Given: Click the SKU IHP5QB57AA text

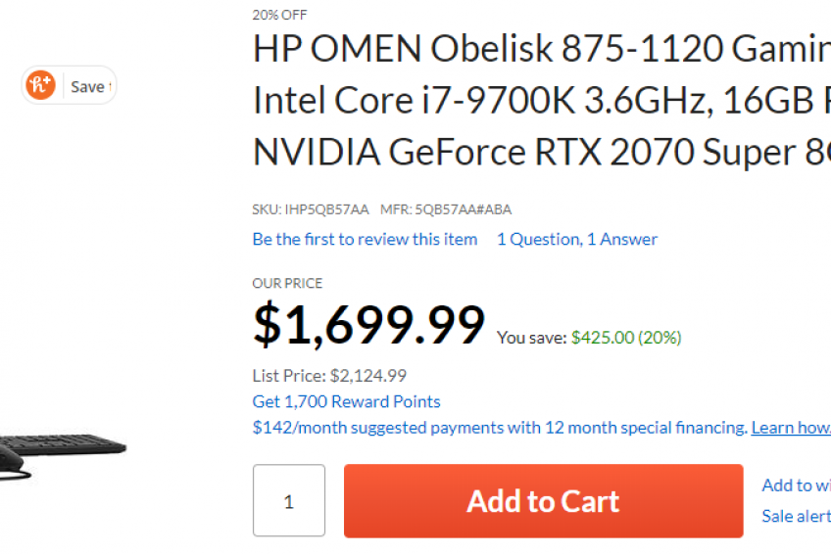Looking at the screenshot, I should pyautogui.click(x=311, y=209).
